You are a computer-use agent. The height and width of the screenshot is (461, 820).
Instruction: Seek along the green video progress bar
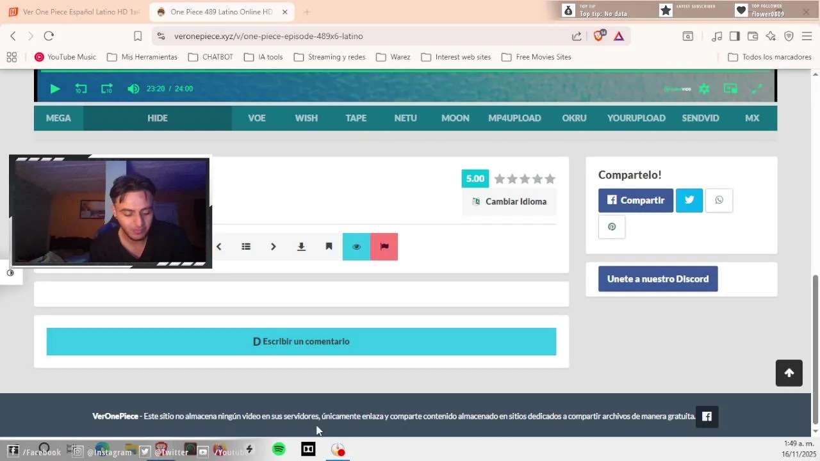[405, 70]
